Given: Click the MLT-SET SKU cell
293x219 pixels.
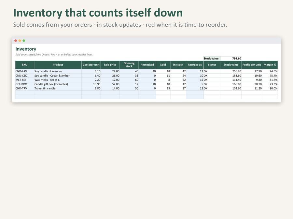Looking at the screenshot, I should (x=25, y=80).
